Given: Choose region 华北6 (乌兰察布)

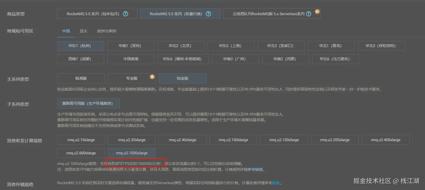Looking at the screenshot, I should (x=336, y=59).
